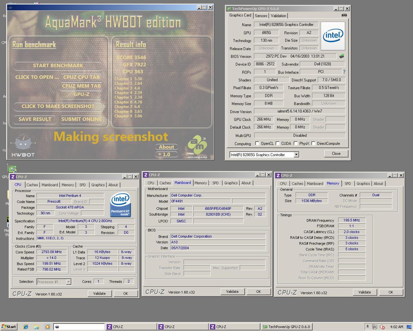This screenshot has height=331, width=413.
Task: Click the Mainboard Model field 0F4491
Action: point(201,201)
